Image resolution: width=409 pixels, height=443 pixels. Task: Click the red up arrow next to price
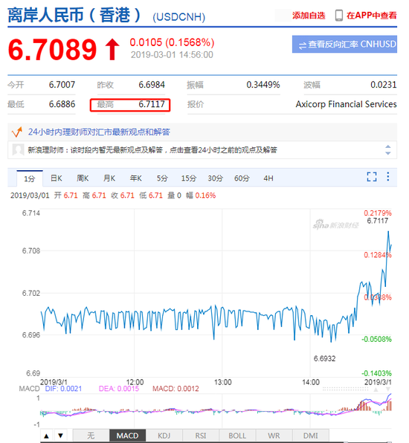point(112,50)
